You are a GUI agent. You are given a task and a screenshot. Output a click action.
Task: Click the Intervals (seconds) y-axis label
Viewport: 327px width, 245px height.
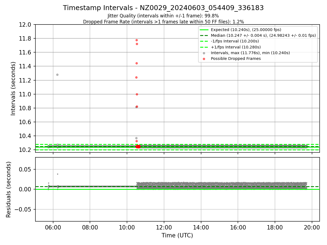pos(13,88)
